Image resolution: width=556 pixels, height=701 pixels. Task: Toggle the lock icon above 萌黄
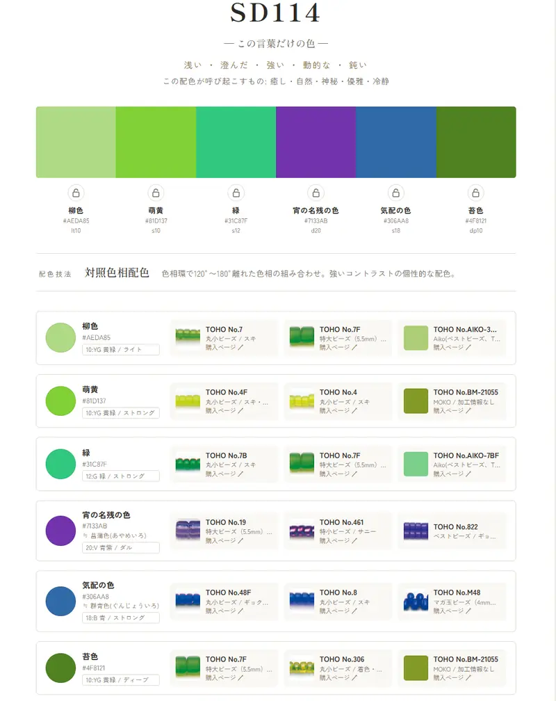click(156, 193)
